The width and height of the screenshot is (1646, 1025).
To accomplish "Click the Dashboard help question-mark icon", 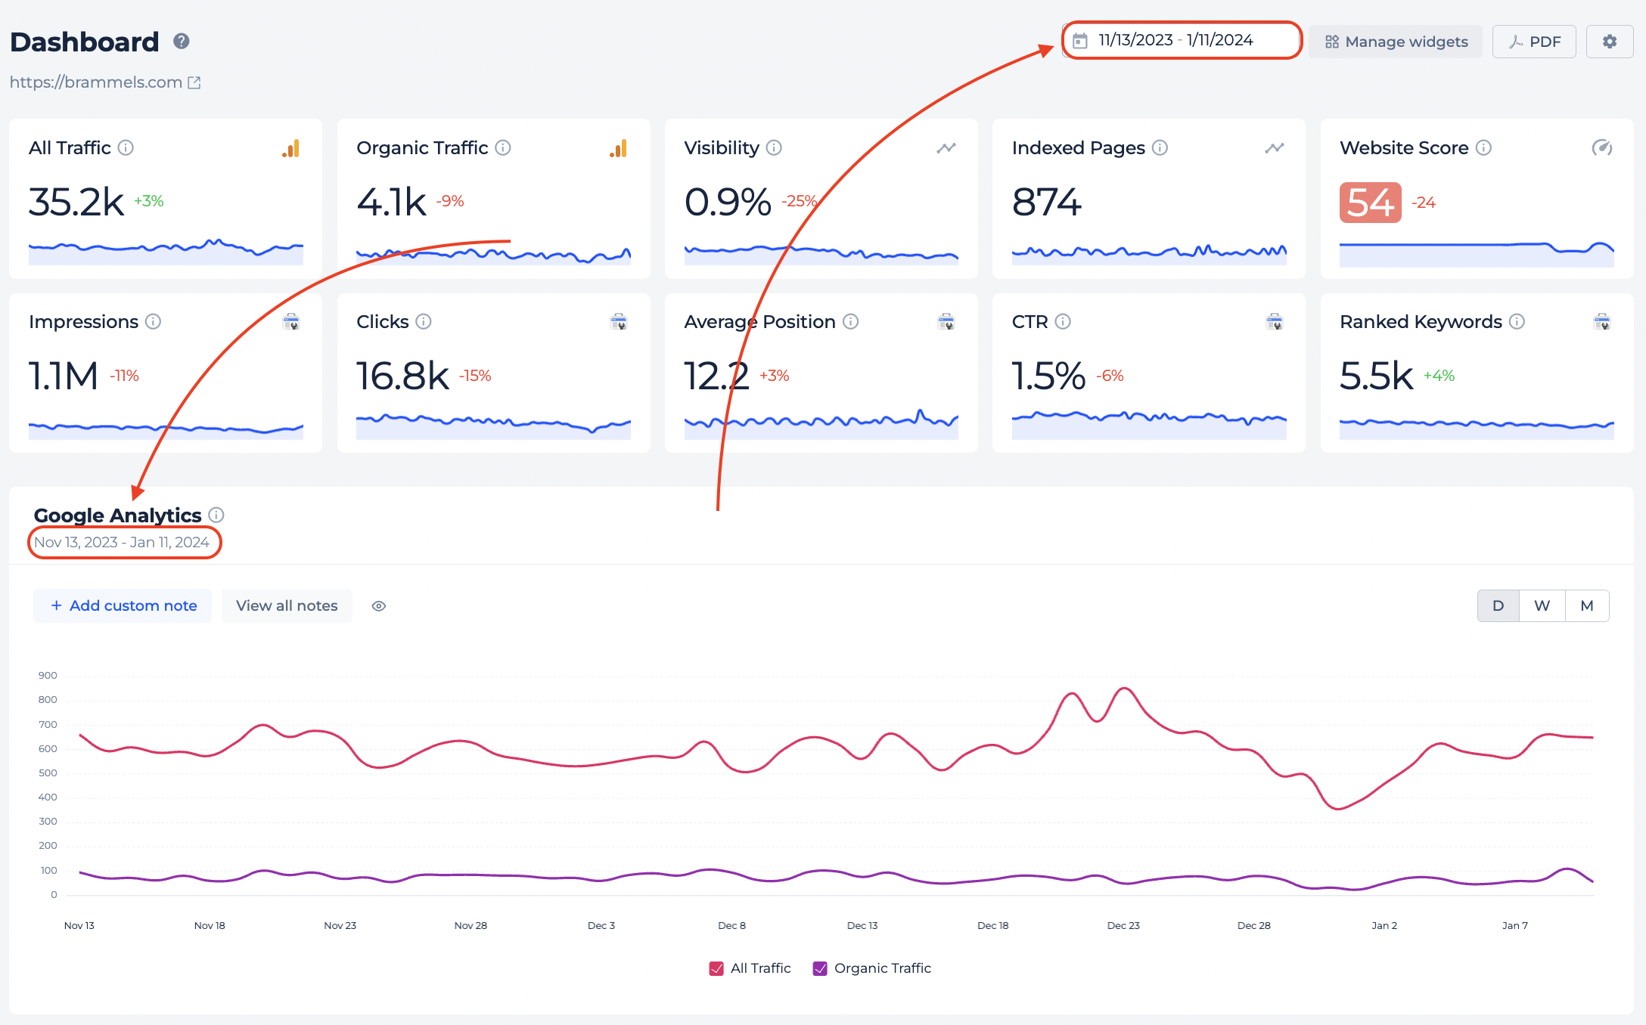I will [181, 41].
